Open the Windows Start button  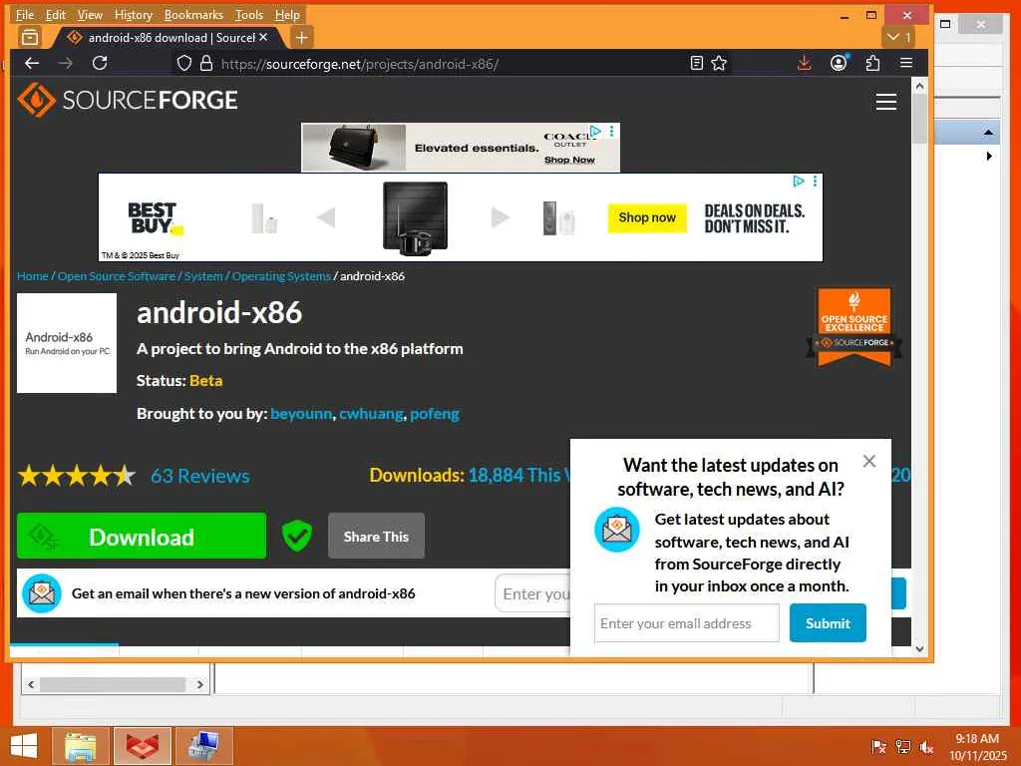24,746
